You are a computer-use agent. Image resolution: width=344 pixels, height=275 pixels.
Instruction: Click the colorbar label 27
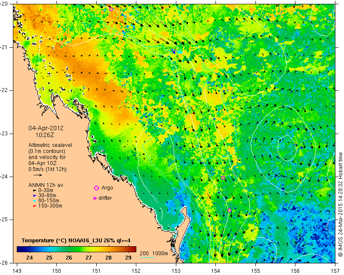(89, 258)
